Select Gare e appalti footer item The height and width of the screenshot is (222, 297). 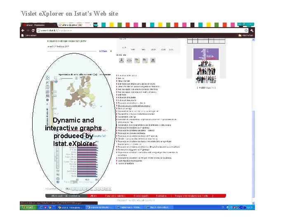tap(141, 196)
